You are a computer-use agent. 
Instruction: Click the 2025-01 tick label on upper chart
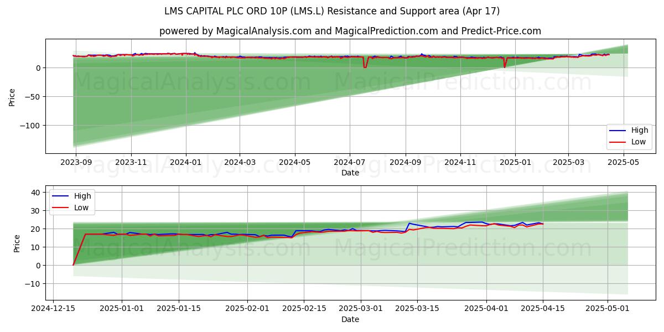515,162
